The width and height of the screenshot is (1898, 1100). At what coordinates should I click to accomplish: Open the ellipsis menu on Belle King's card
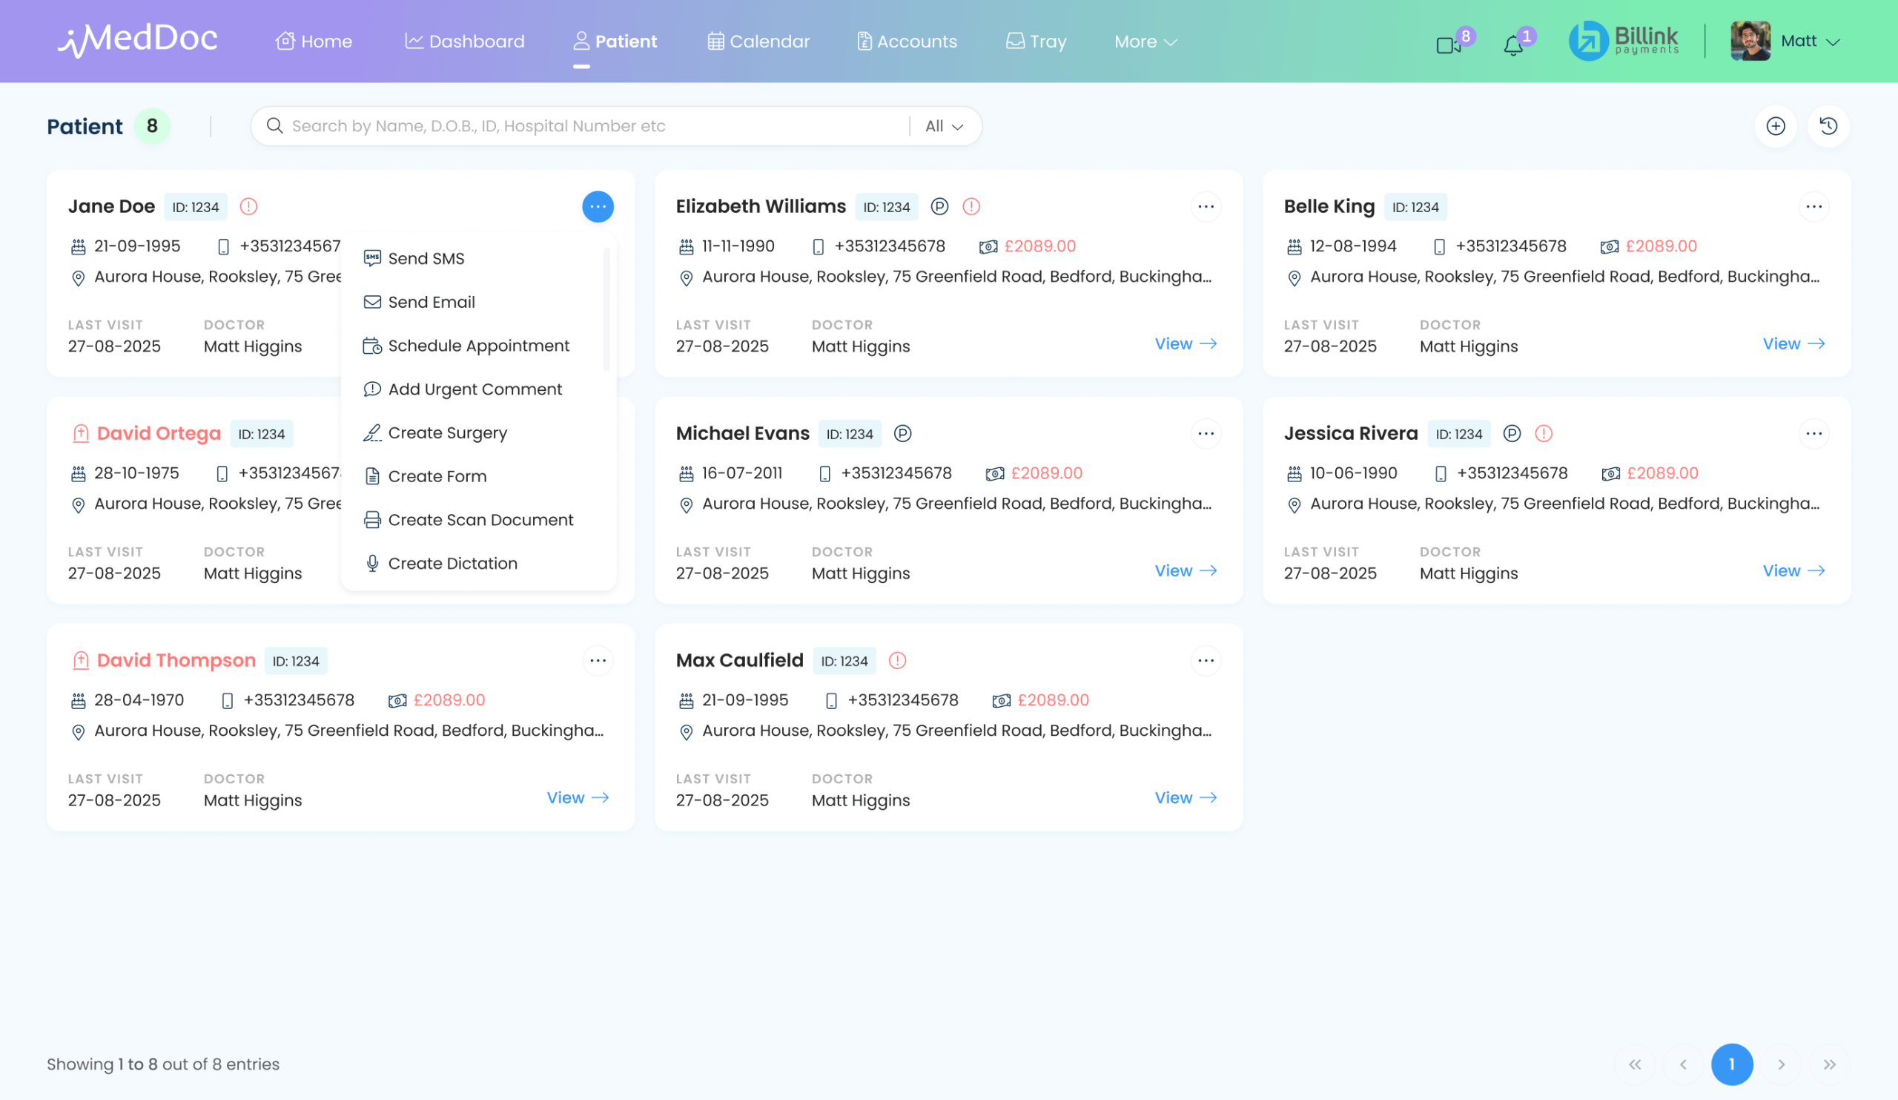(x=1813, y=205)
